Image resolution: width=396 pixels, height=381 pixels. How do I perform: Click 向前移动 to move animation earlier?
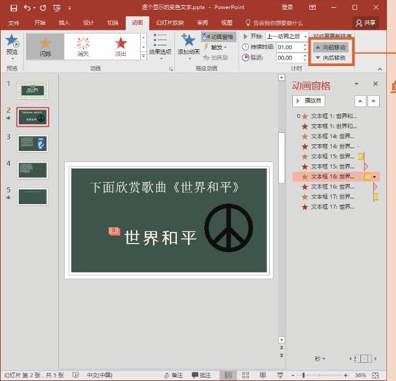[331, 47]
